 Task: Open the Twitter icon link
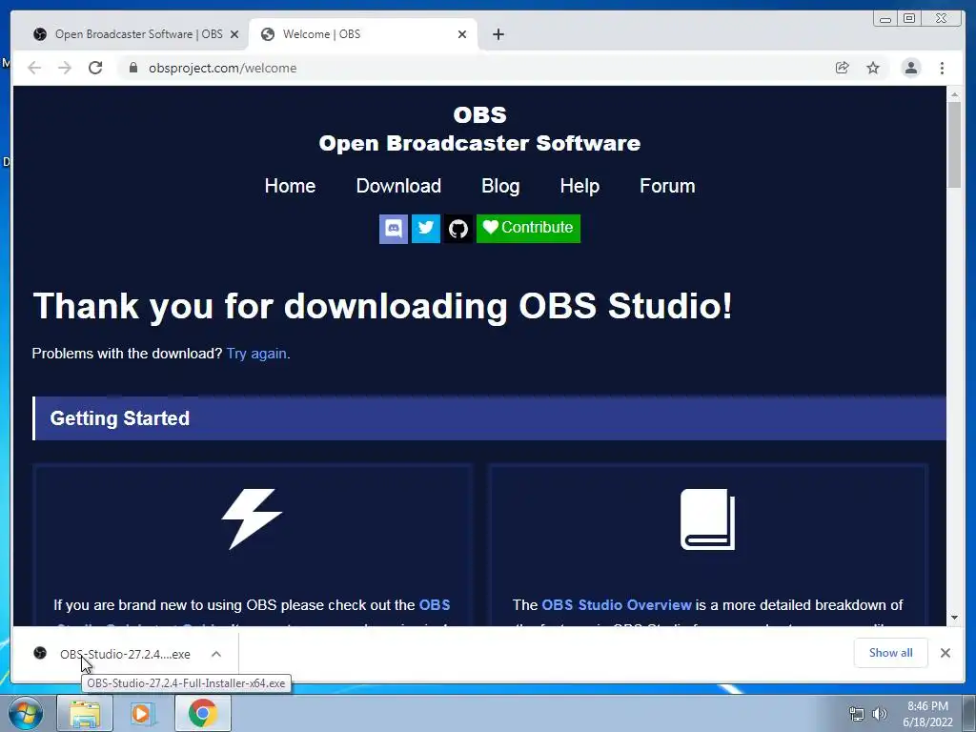[426, 229]
